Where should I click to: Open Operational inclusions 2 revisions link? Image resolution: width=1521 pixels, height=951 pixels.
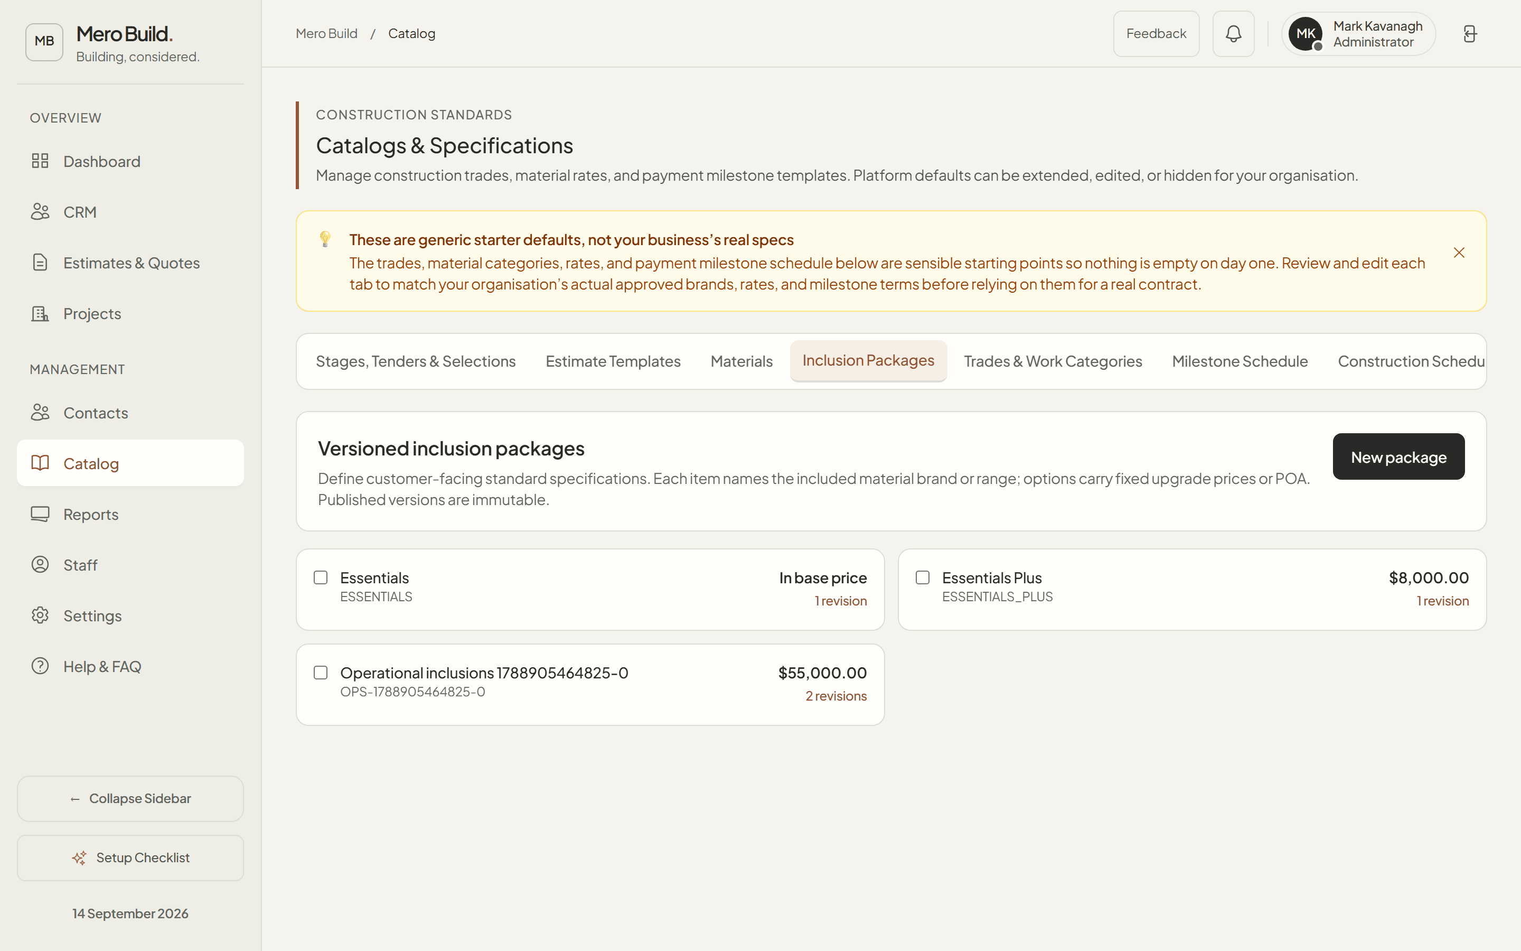pos(836,696)
